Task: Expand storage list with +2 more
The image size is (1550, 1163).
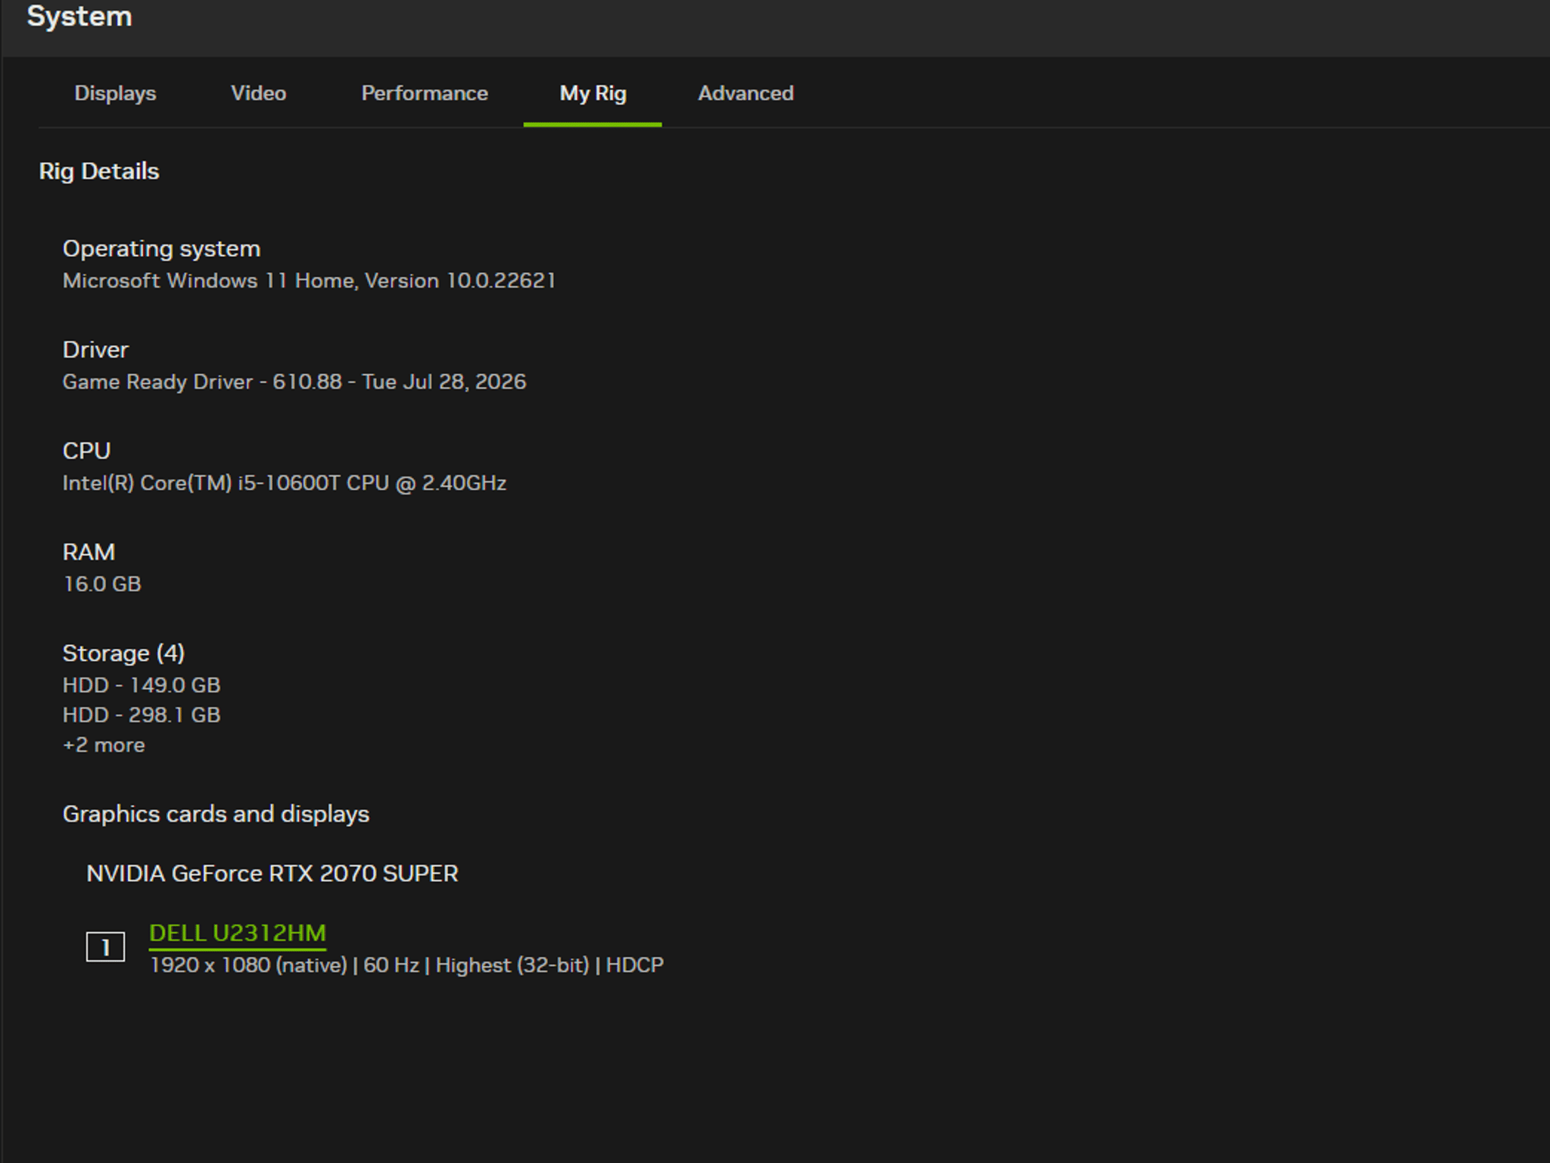Action: [104, 745]
